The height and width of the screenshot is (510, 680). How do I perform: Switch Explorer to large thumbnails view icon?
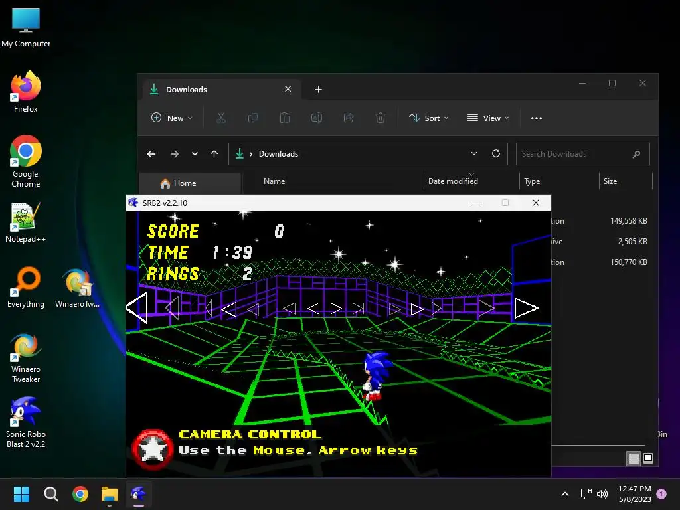pyautogui.click(x=648, y=458)
